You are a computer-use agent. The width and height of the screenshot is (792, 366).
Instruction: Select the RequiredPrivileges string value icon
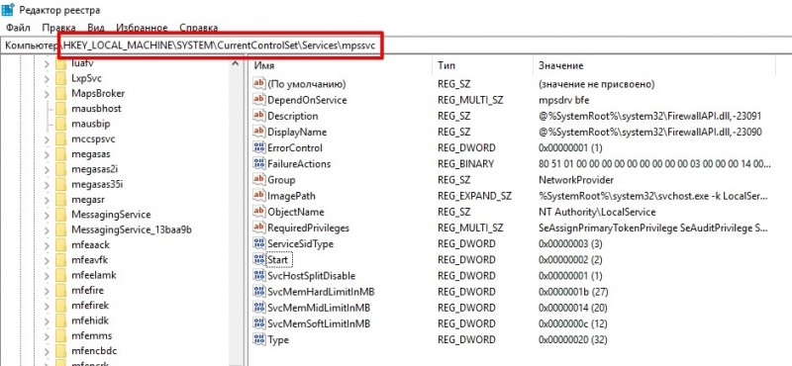click(x=259, y=228)
